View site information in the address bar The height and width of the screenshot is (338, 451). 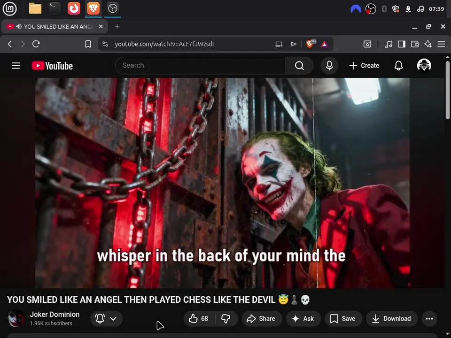point(105,44)
